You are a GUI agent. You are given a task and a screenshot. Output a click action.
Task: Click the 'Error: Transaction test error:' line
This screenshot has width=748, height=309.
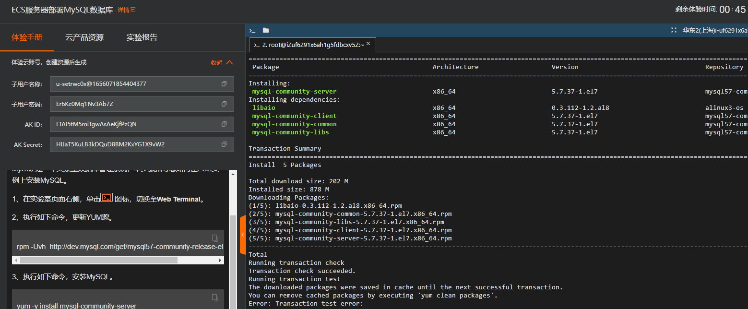tap(306, 304)
